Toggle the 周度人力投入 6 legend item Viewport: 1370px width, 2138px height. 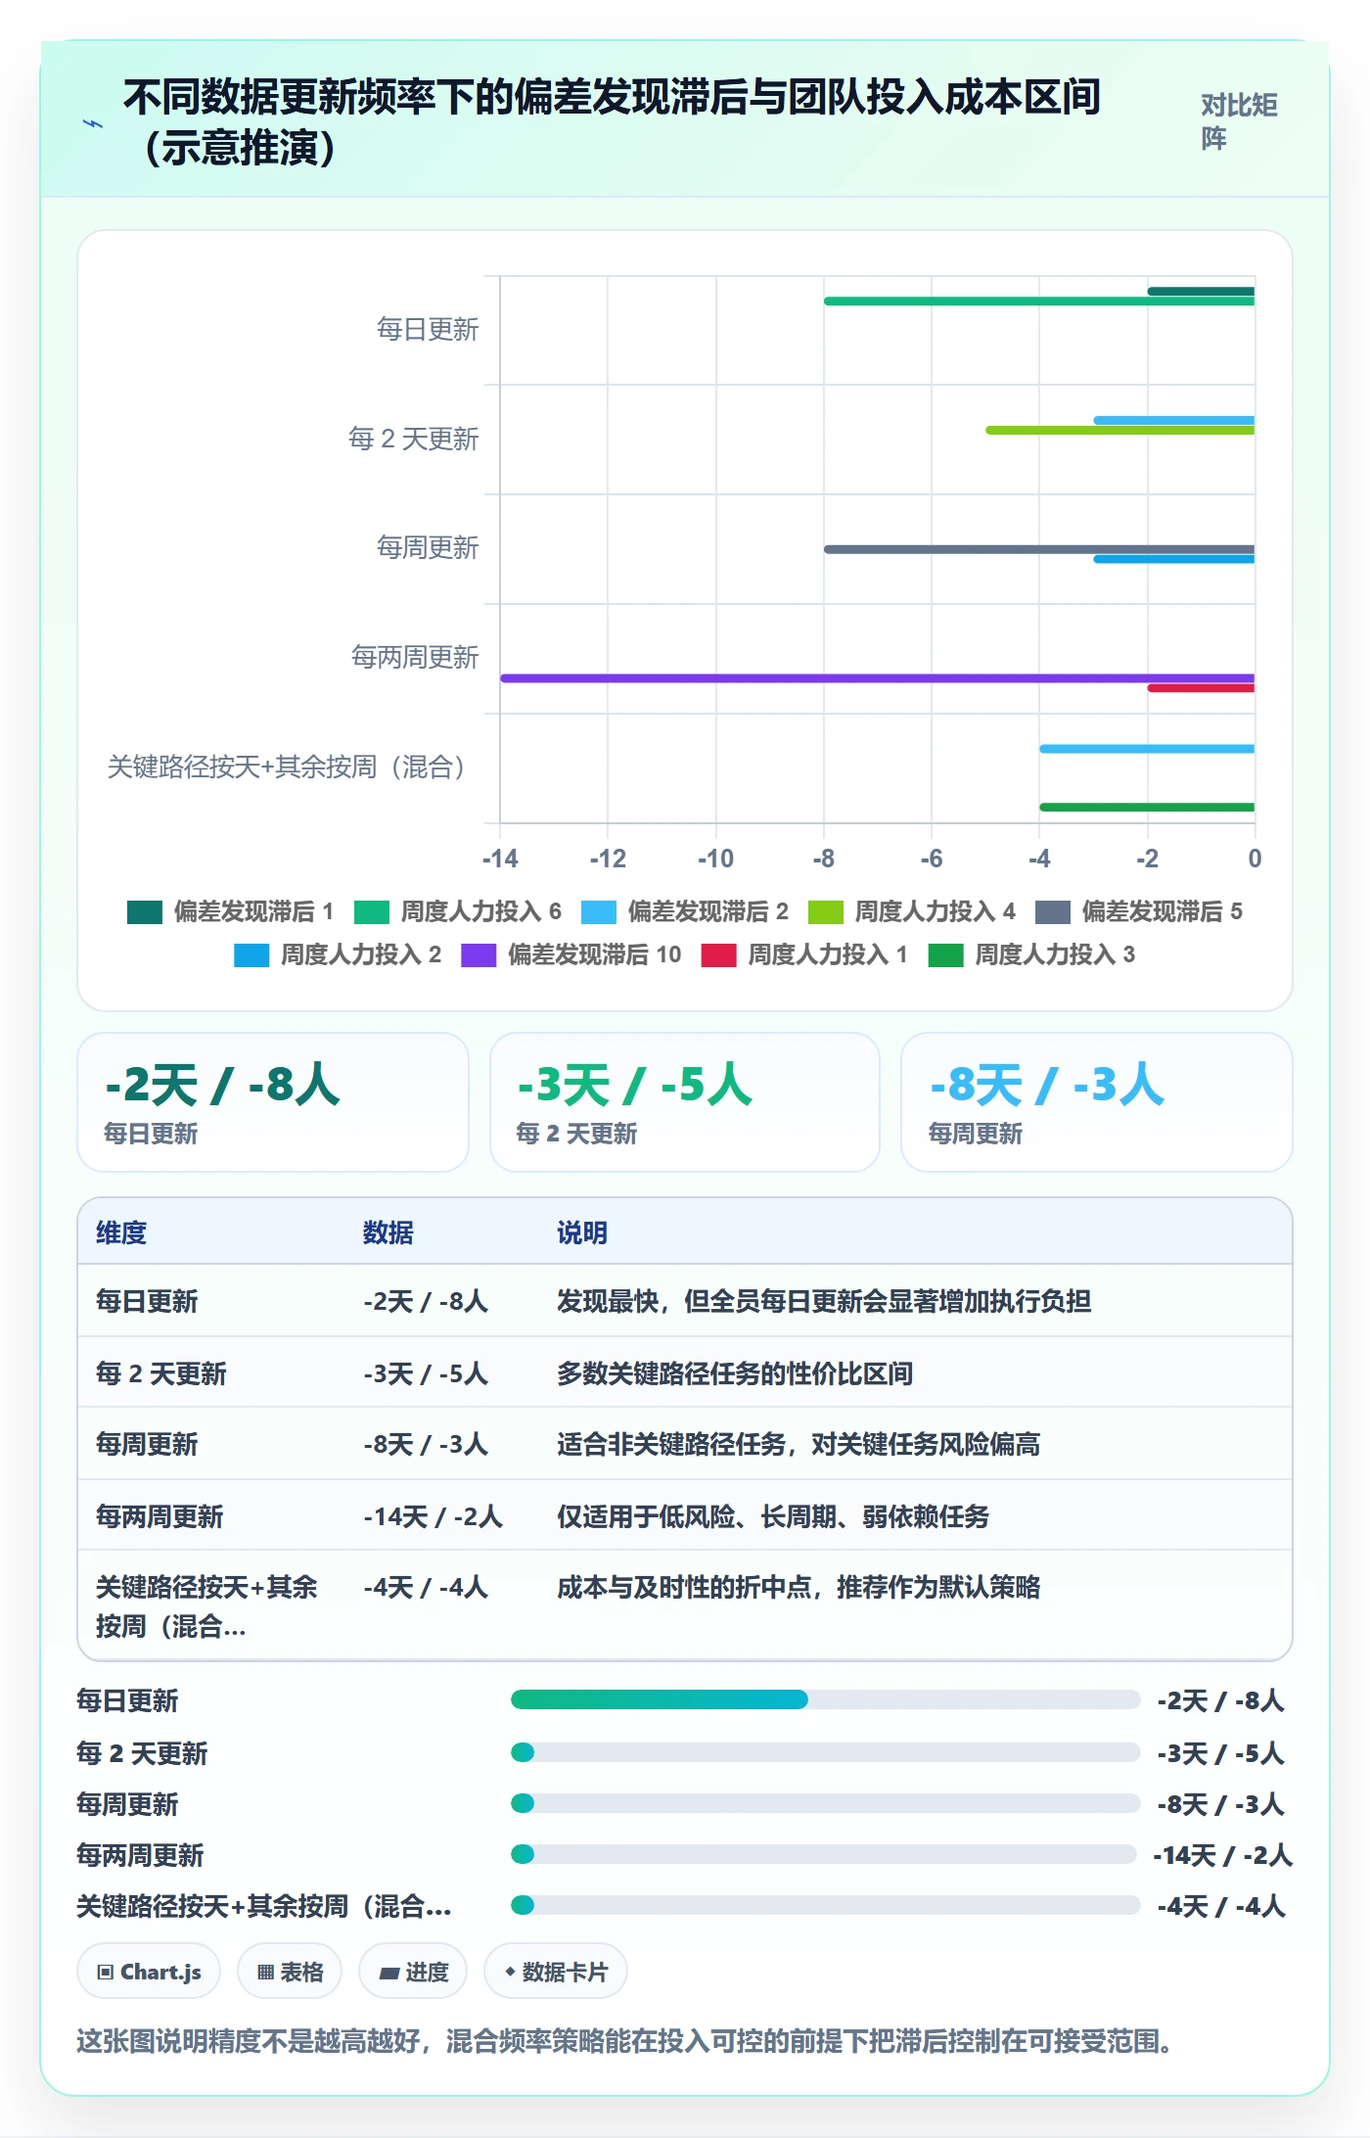(458, 911)
